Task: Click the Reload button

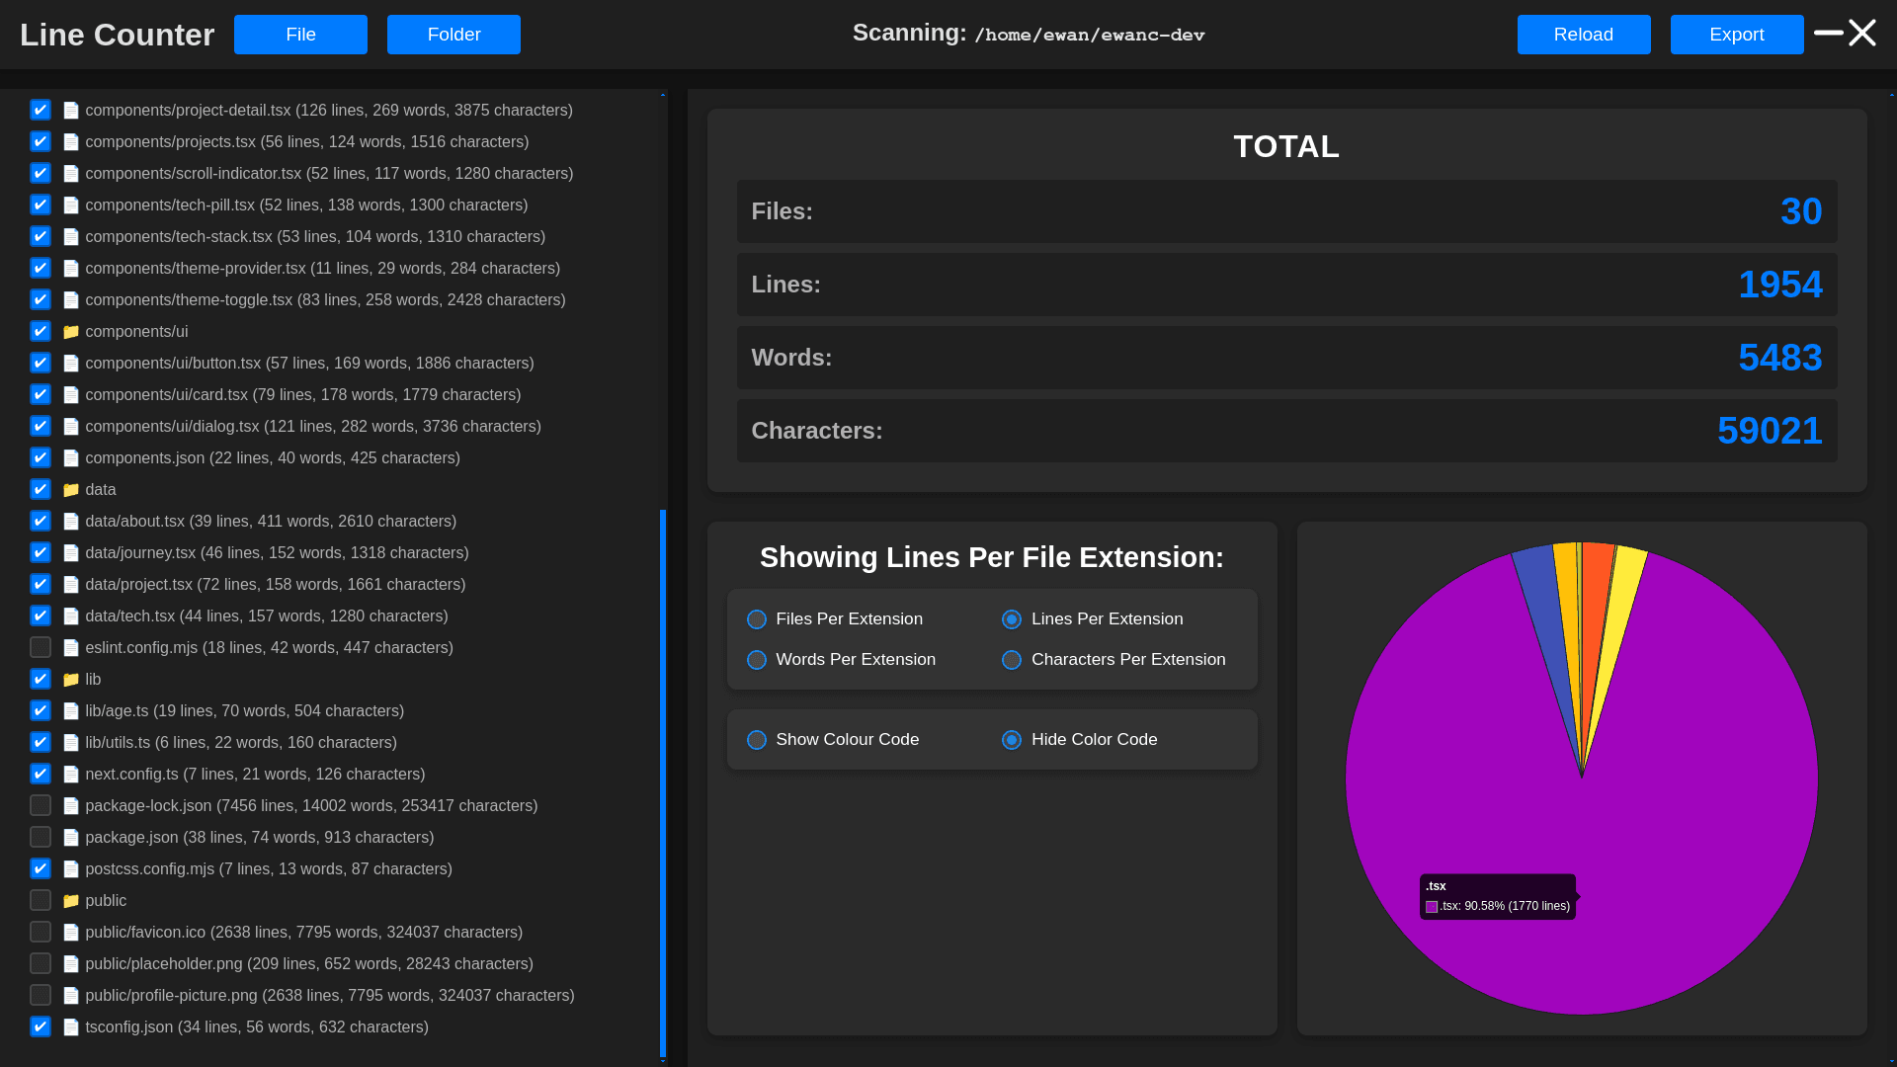Action: [x=1583, y=35]
